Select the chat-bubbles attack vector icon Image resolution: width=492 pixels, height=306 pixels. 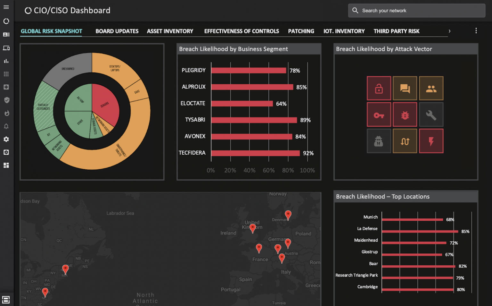405,88
